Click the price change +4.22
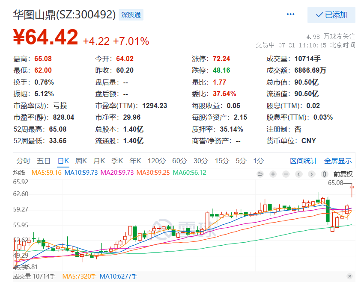Viewport: 364px width, 282px height. 96,41
